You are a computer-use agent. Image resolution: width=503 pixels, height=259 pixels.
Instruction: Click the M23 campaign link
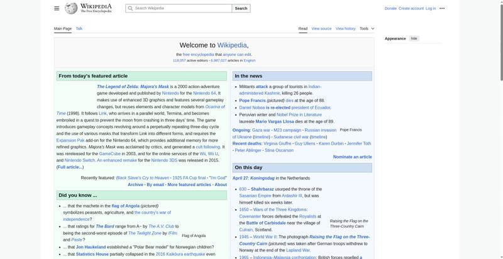287,130
